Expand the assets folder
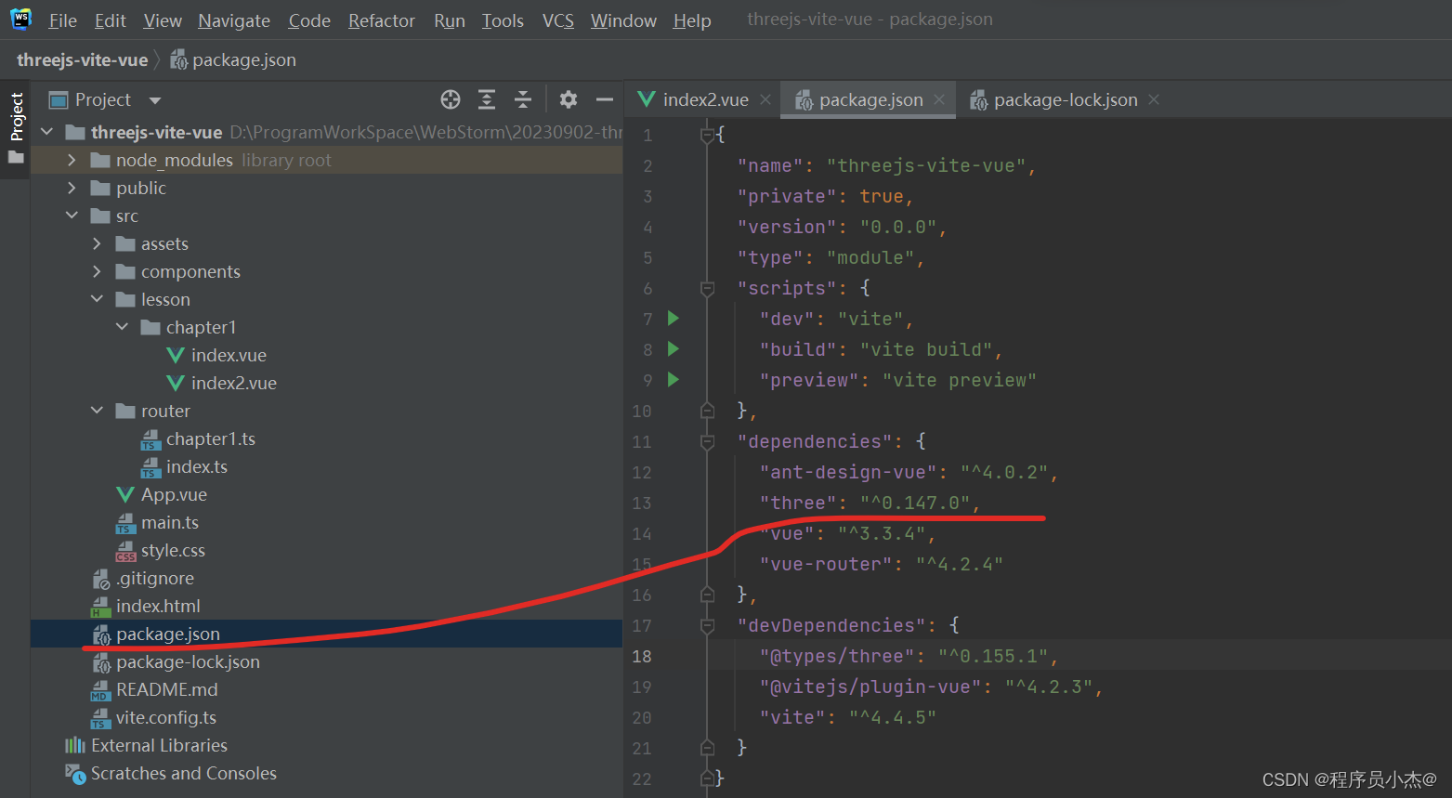Image resolution: width=1452 pixels, height=798 pixels. pos(98,243)
